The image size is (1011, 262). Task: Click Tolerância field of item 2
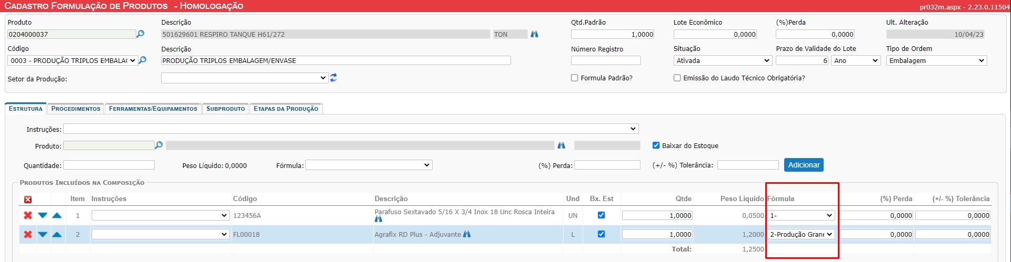pyautogui.click(x=953, y=234)
